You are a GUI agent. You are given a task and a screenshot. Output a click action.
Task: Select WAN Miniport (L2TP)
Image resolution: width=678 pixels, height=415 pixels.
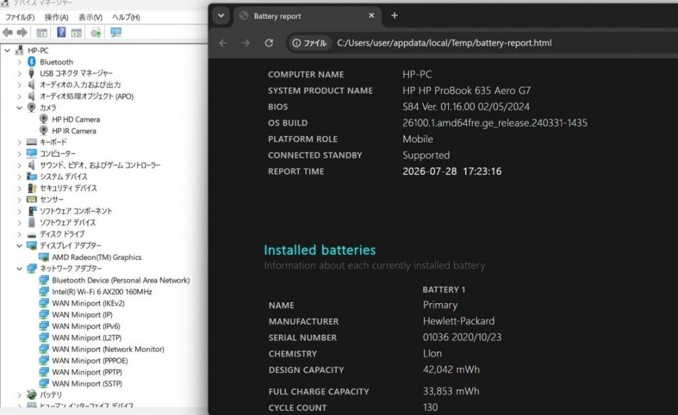(87, 338)
